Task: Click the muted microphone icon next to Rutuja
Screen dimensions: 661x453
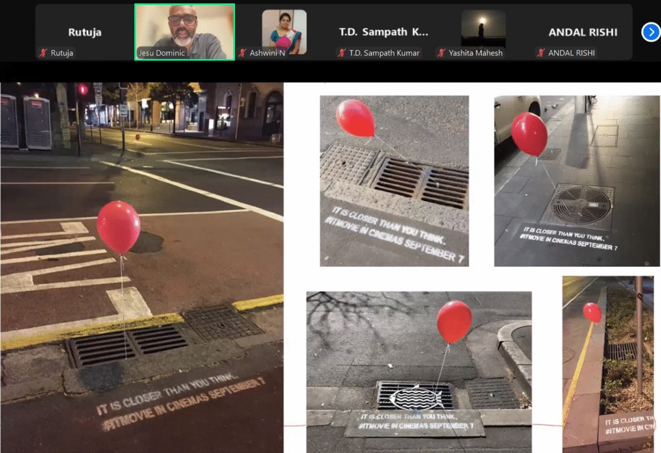Action: (x=43, y=53)
